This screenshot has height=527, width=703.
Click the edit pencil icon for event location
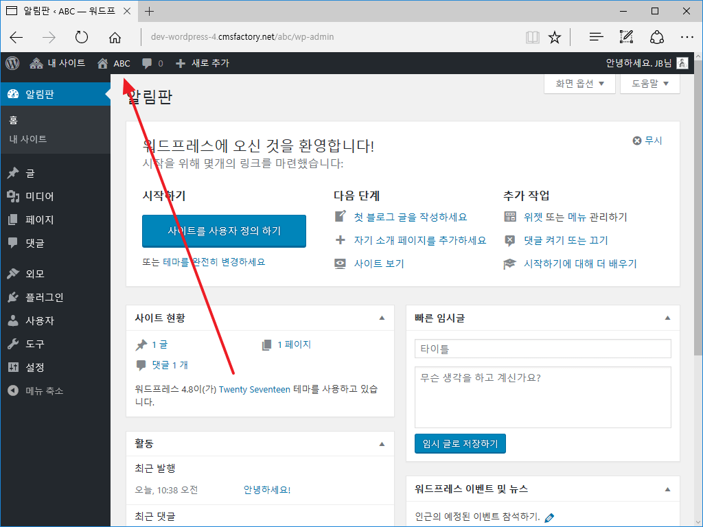tap(549, 518)
